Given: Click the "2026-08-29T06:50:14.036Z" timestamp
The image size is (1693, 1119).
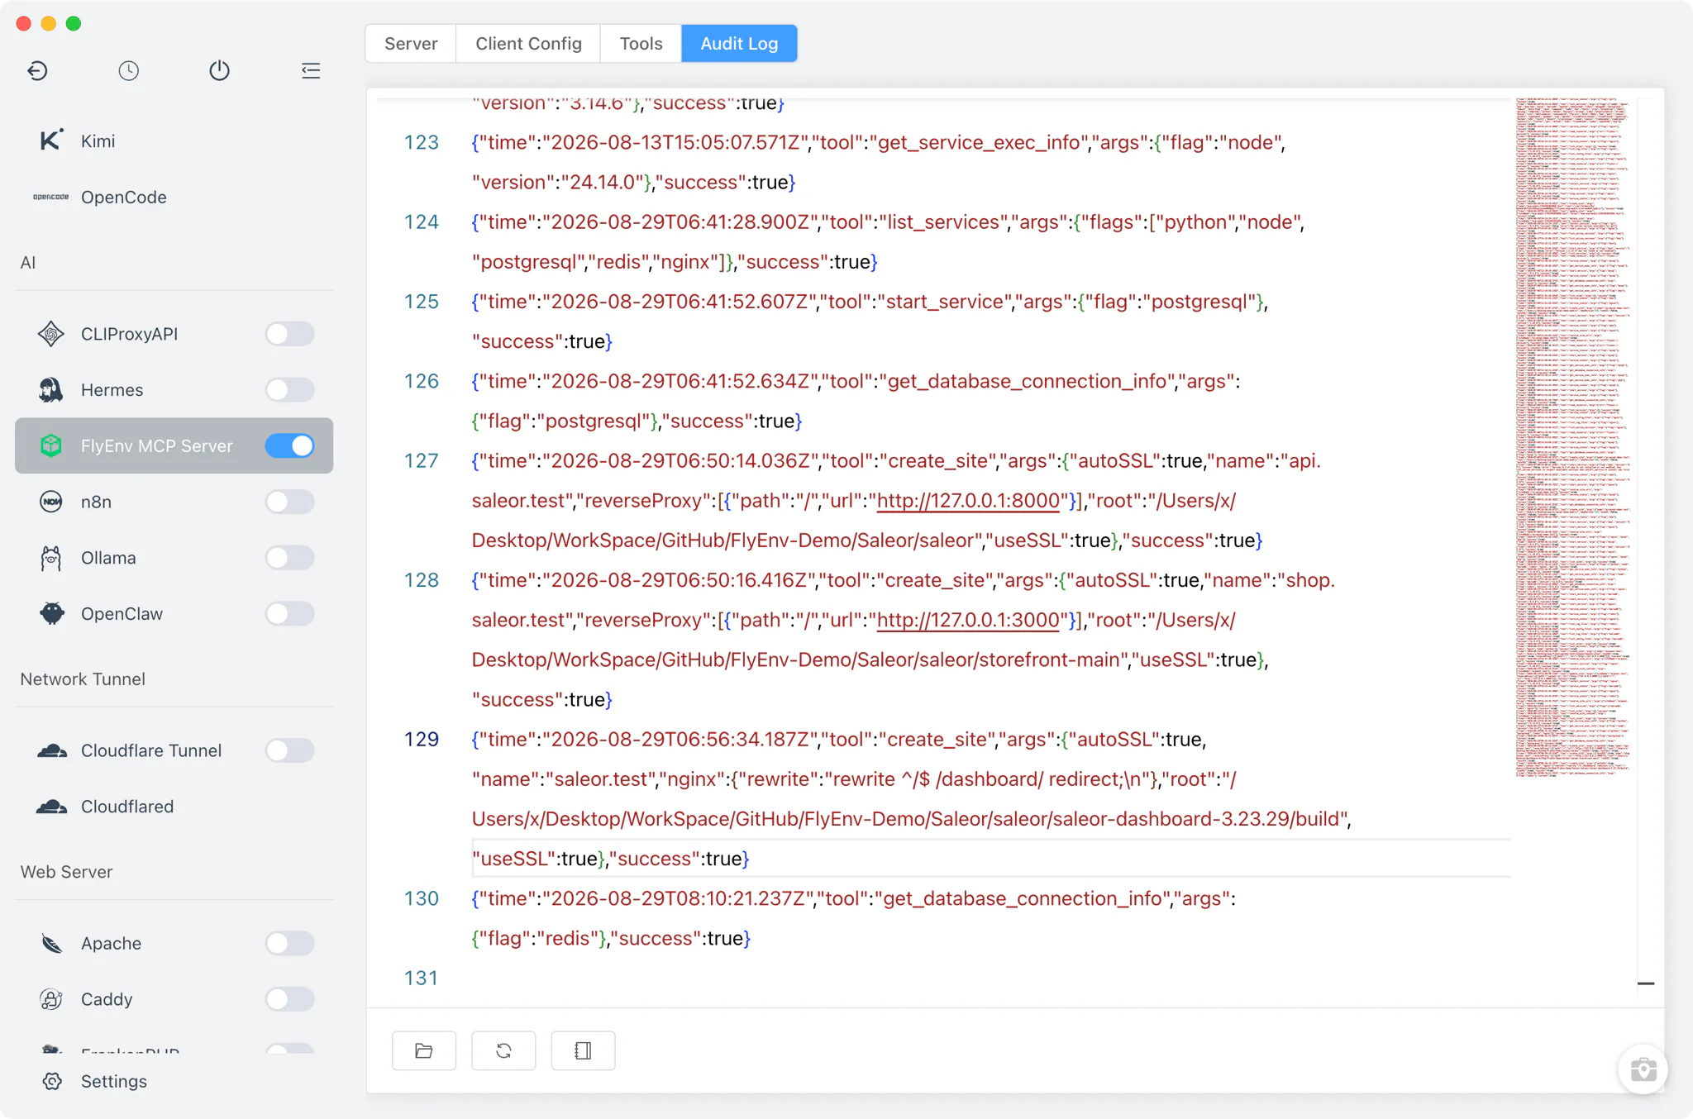Looking at the screenshot, I should (680, 461).
